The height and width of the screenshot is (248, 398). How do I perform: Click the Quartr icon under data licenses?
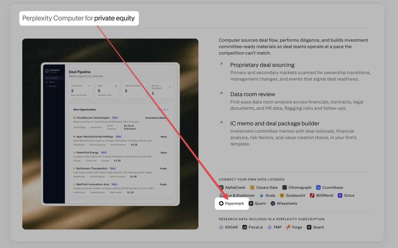click(x=251, y=203)
